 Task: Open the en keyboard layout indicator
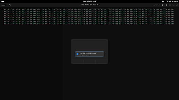coord(163,2)
